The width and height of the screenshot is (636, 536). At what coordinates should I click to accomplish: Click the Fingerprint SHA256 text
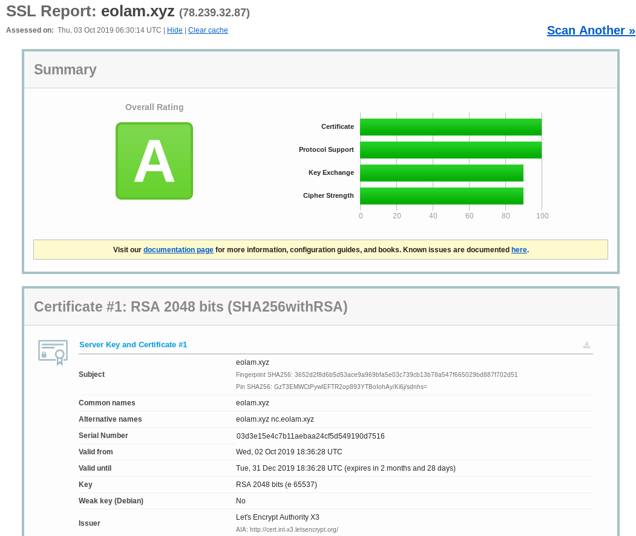point(376,375)
